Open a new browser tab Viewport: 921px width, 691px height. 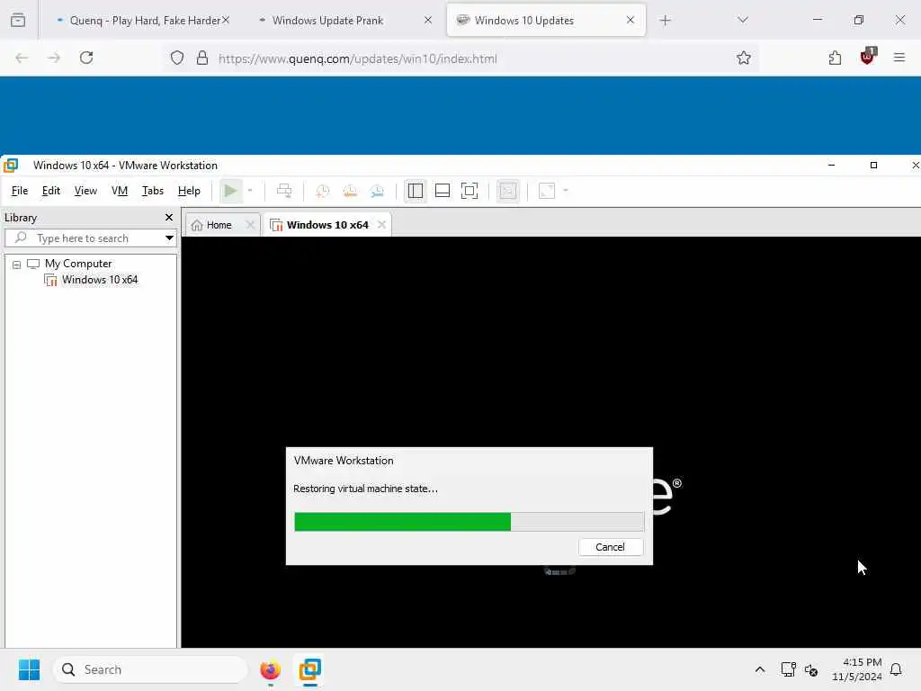(x=665, y=21)
